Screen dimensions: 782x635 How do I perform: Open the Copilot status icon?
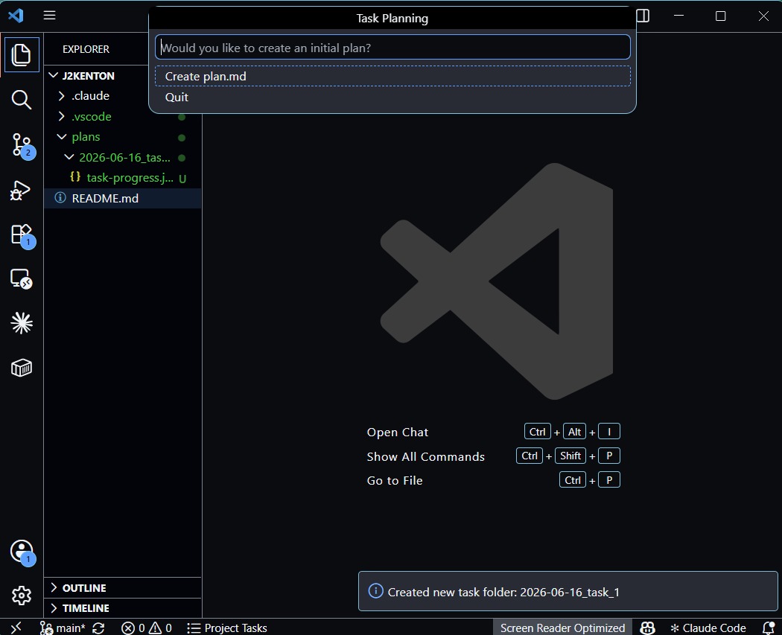click(x=647, y=628)
